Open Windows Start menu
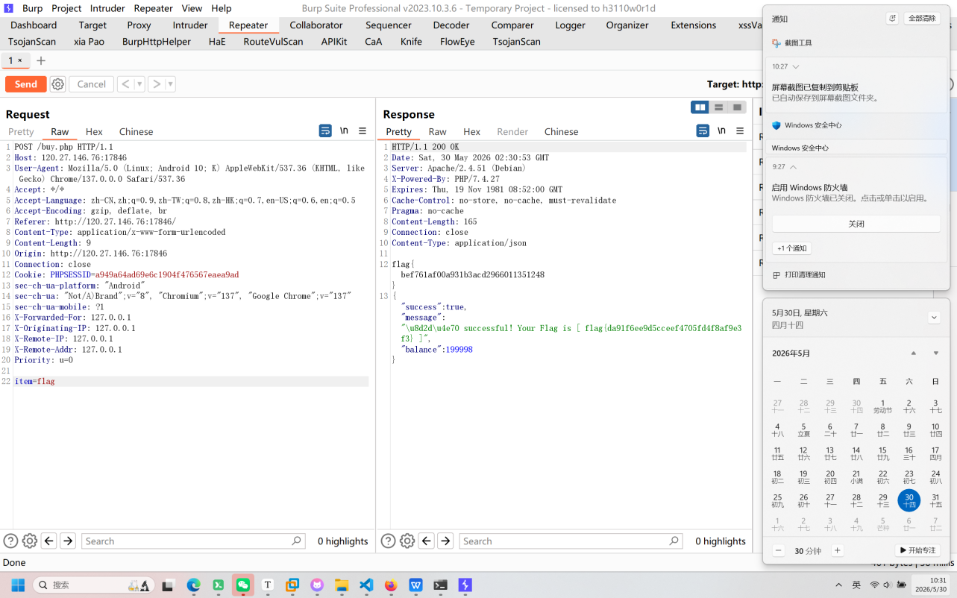This screenshot has height=598, width=957. coord(18,585)
